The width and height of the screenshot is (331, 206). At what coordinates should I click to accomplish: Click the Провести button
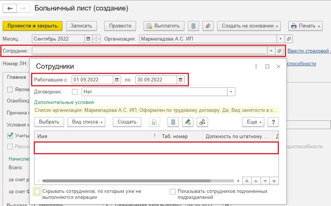pos(120,26)
